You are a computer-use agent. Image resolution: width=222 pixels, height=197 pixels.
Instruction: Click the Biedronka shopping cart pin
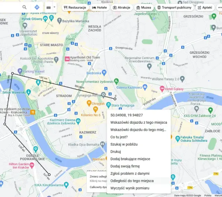(x=104, y=73)
